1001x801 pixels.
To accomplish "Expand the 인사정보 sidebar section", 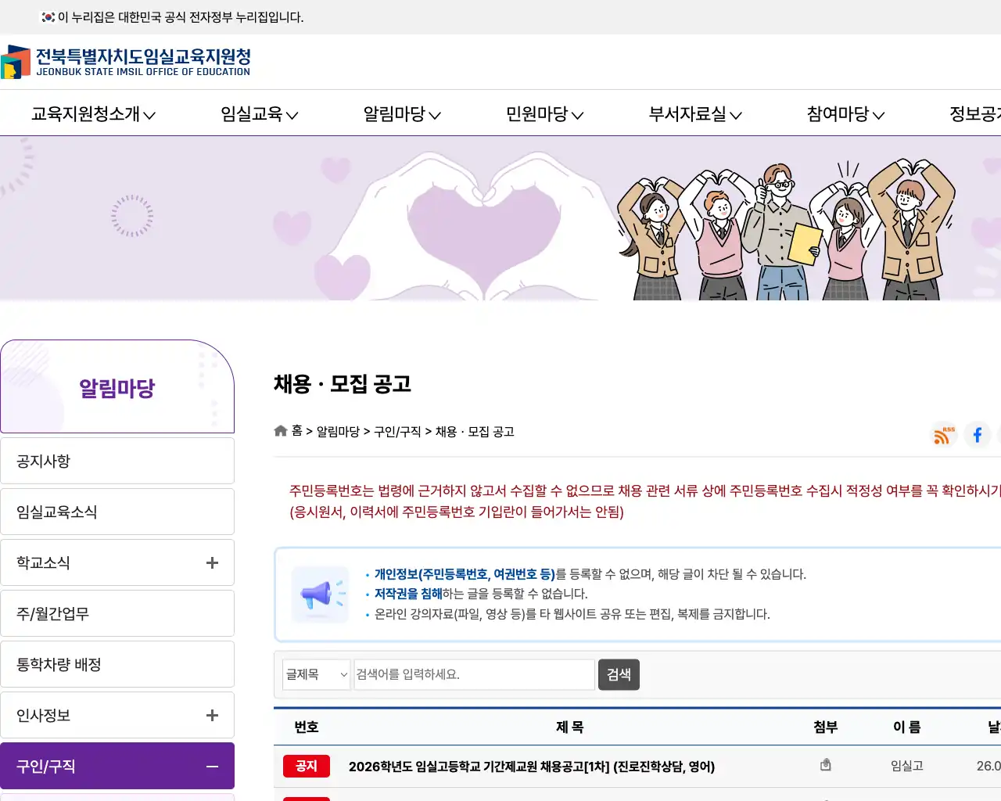I will point(211,714).
